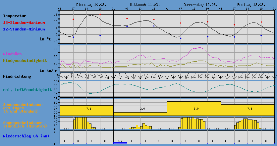Click the 12-Stunden-Maximum legend label
Screen dimensions: 277x146
click(x=24, y=23)
